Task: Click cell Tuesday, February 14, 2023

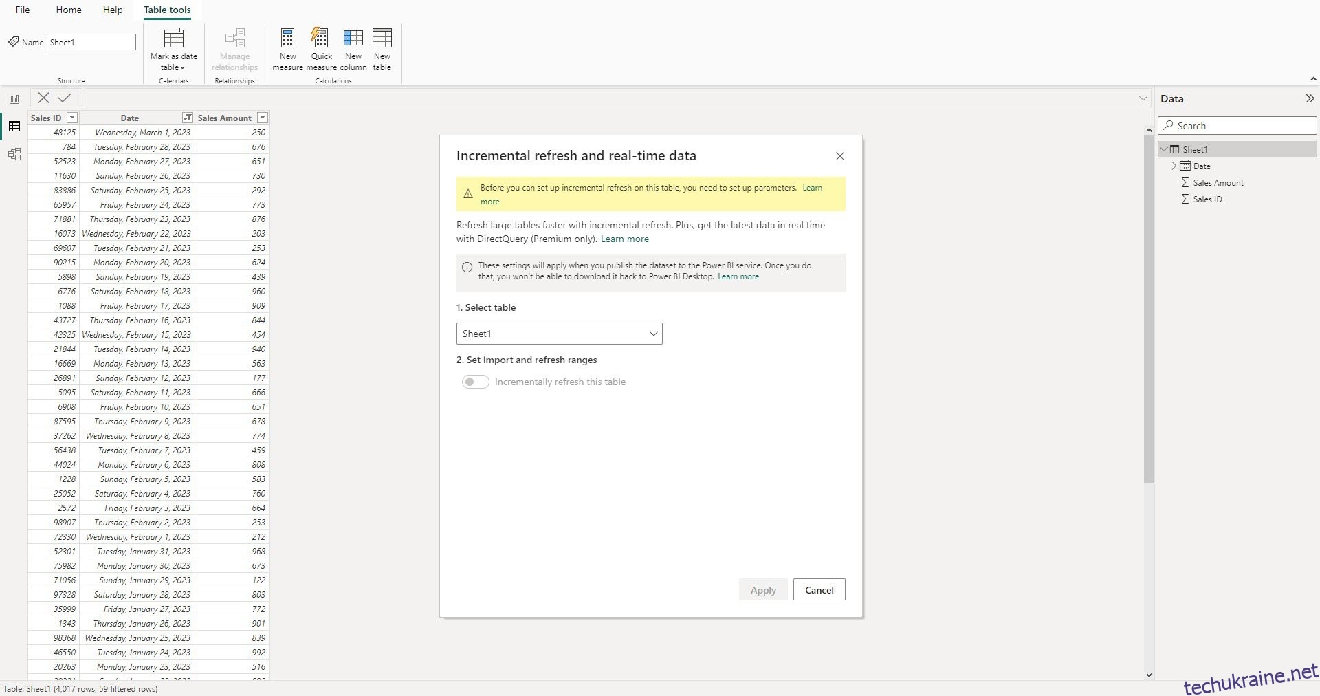Action: point(137,349)
